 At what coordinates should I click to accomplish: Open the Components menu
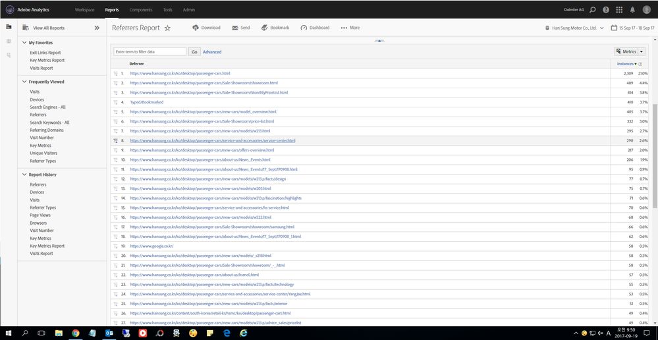point(141,10)
